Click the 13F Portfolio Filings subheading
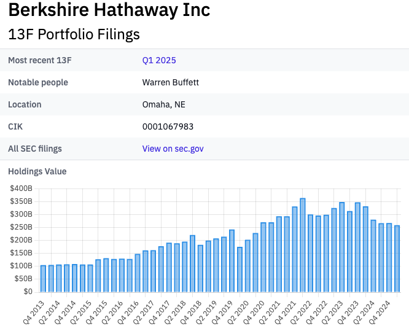The image size is (409, 334). (74, 34)
